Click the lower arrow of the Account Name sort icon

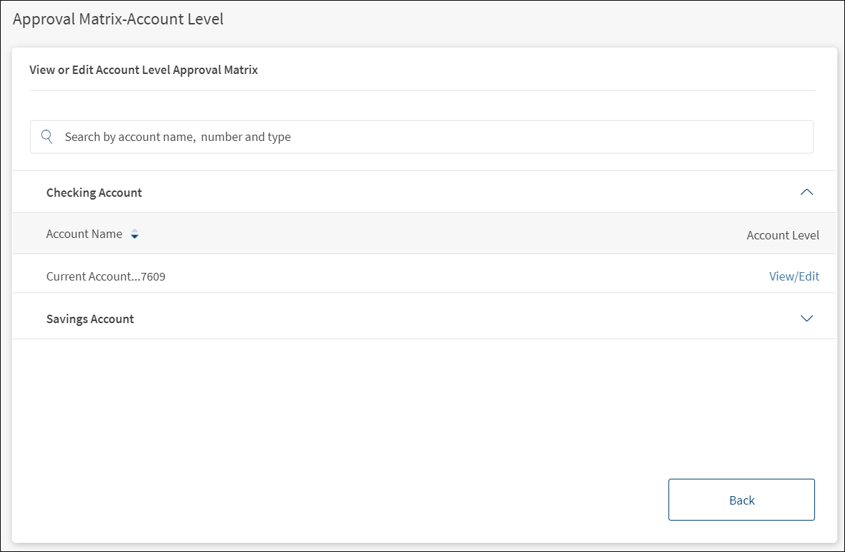click(x=135, y=237)
